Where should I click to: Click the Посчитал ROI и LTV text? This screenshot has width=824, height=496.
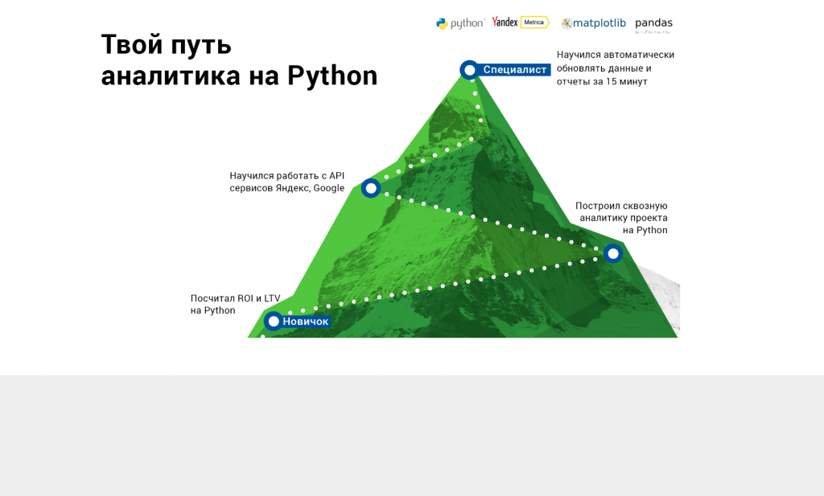[234, 304]
